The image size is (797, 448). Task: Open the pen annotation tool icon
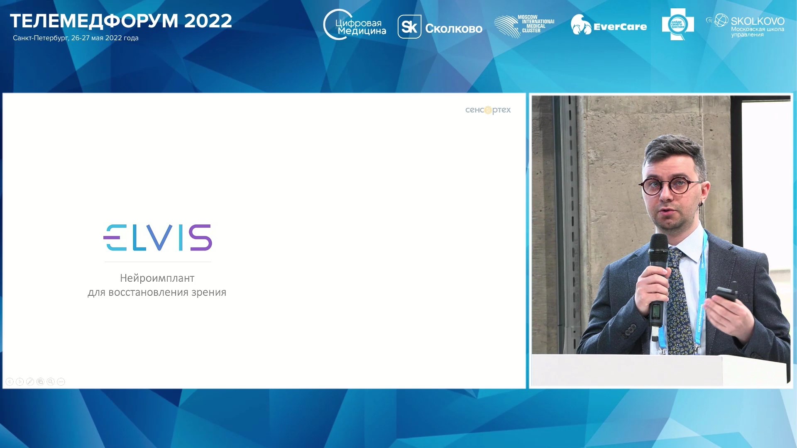point(30,382)
